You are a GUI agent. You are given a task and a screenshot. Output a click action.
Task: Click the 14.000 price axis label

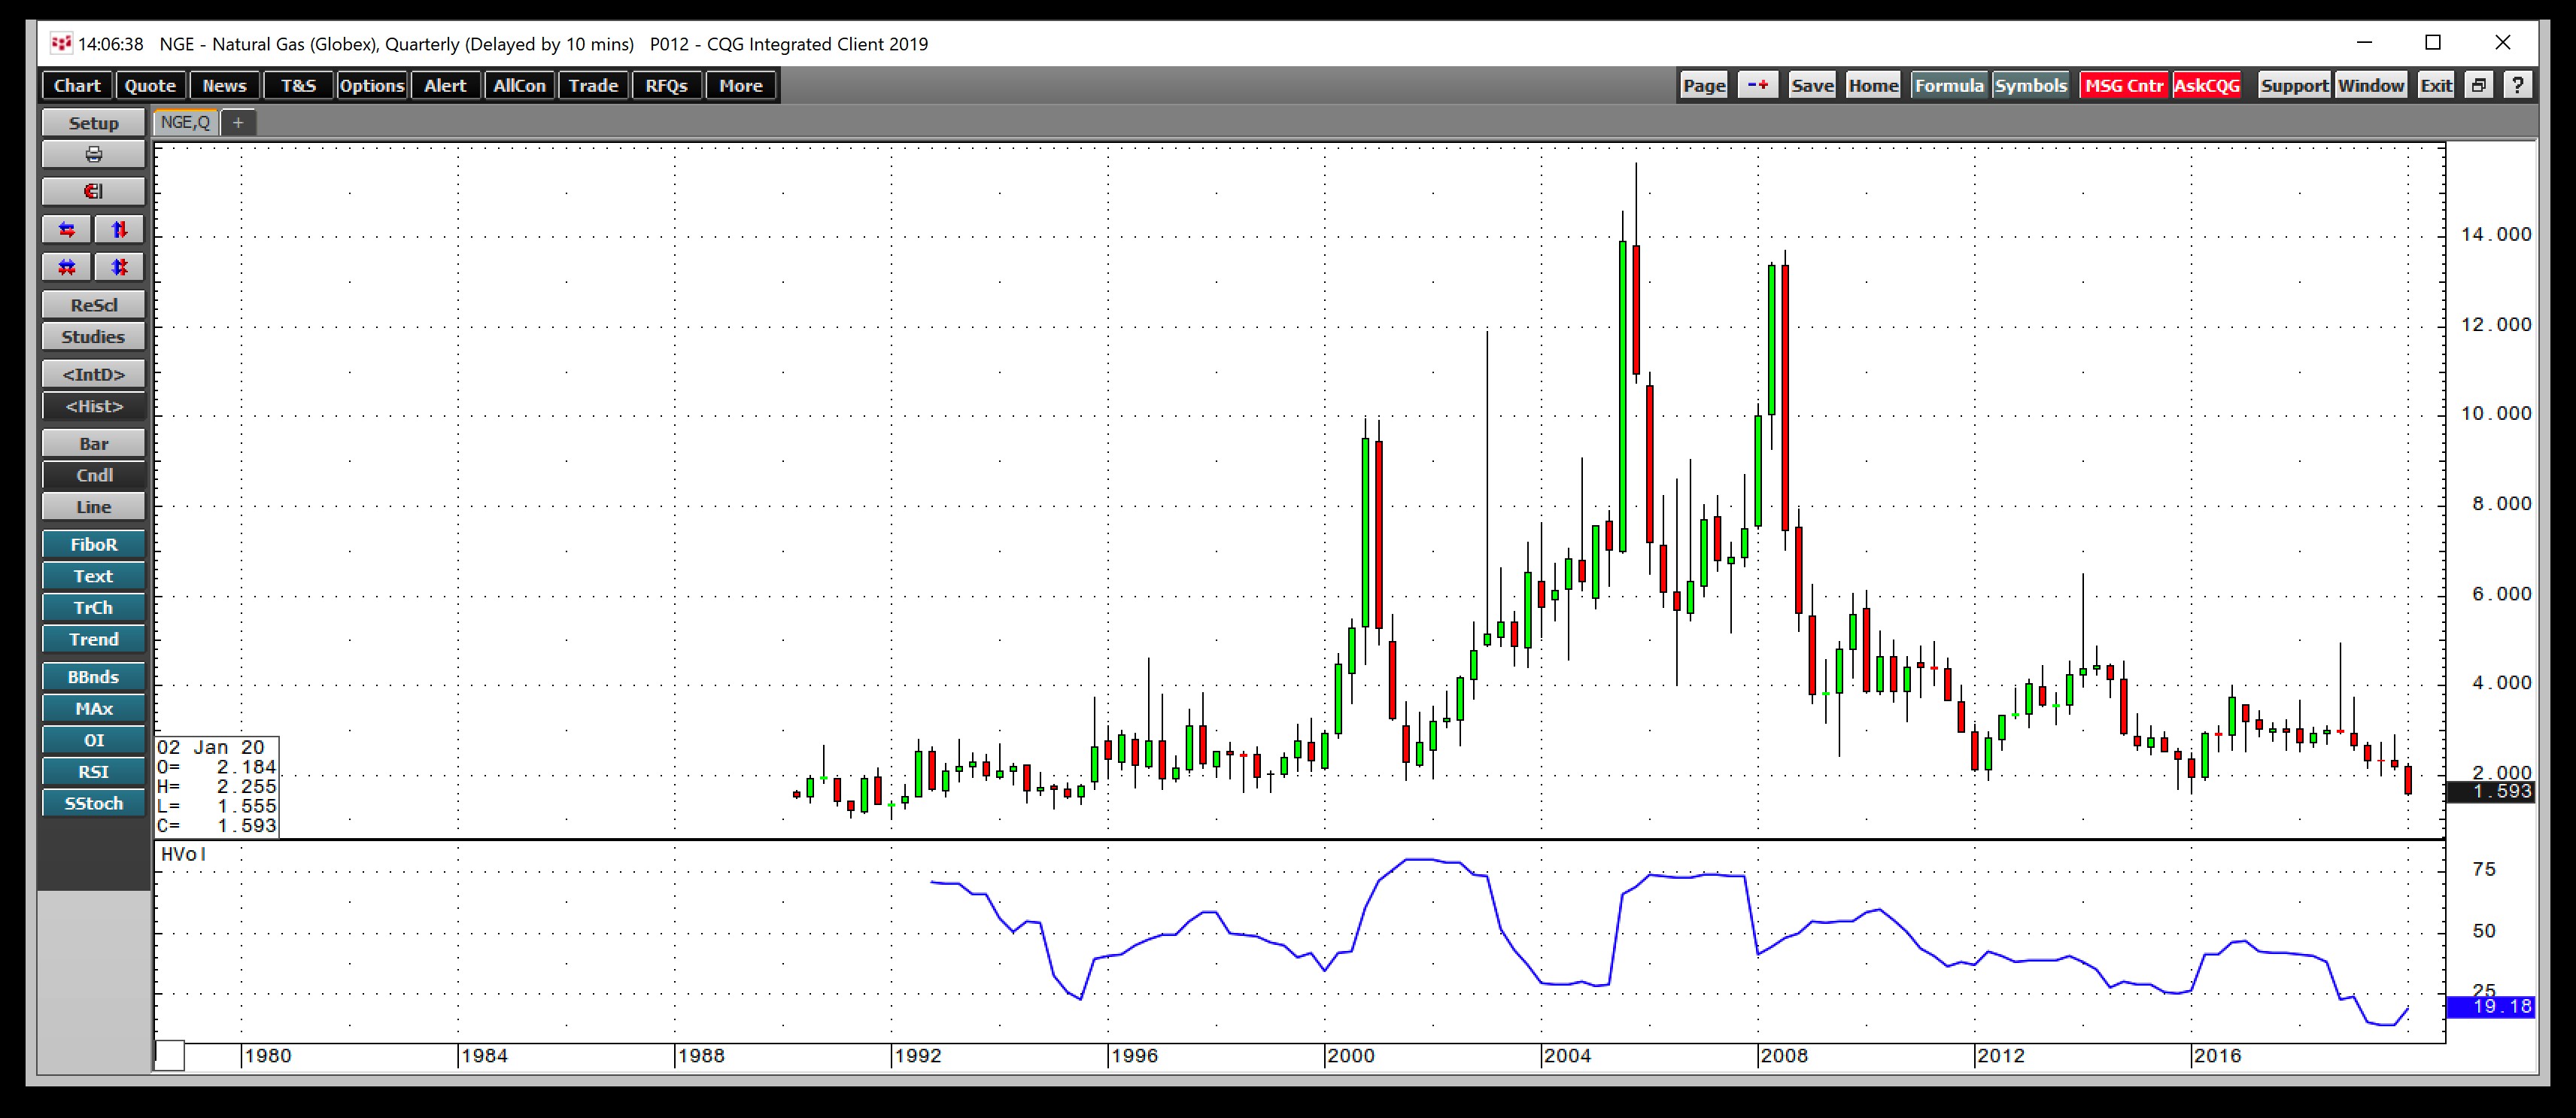pyautogui.click(x=2496, y=234)
